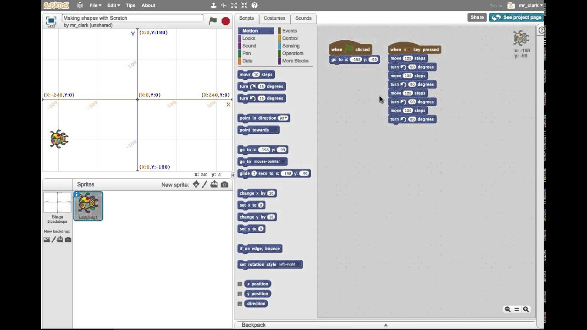Click the ladybug sprite on stage
587x330 pixels.
[59, 139]
